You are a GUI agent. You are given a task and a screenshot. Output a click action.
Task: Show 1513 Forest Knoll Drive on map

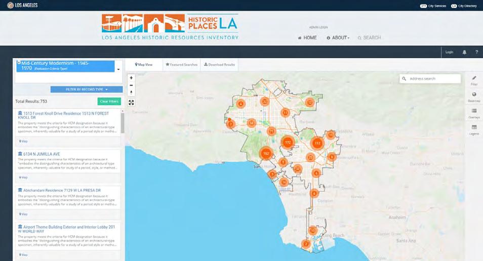click(23, 141)
